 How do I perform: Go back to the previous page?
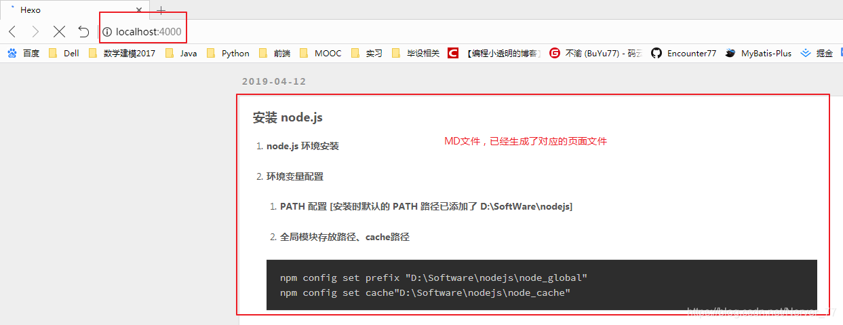click(13, 31)
